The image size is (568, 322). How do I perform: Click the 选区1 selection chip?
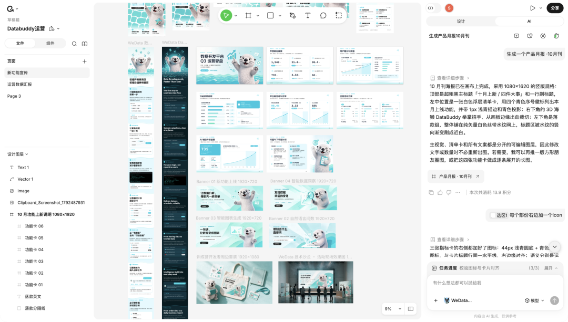click(499, 215)
